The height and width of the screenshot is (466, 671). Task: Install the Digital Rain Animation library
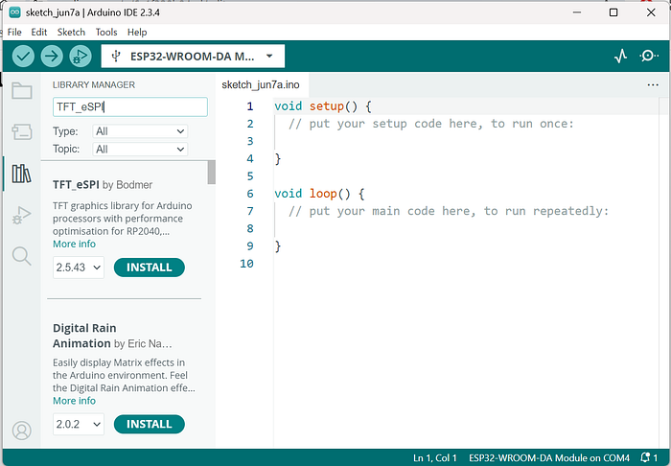pyautogui.click(x=150, y=424)
